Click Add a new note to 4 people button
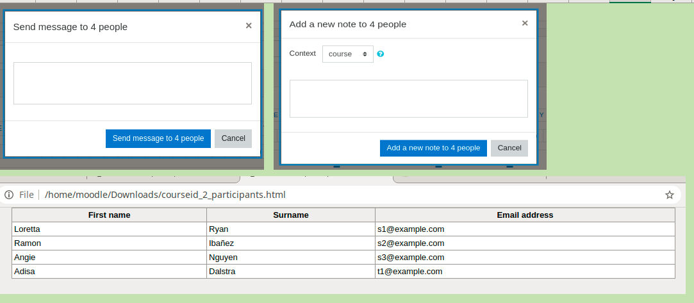 point(433,148)
